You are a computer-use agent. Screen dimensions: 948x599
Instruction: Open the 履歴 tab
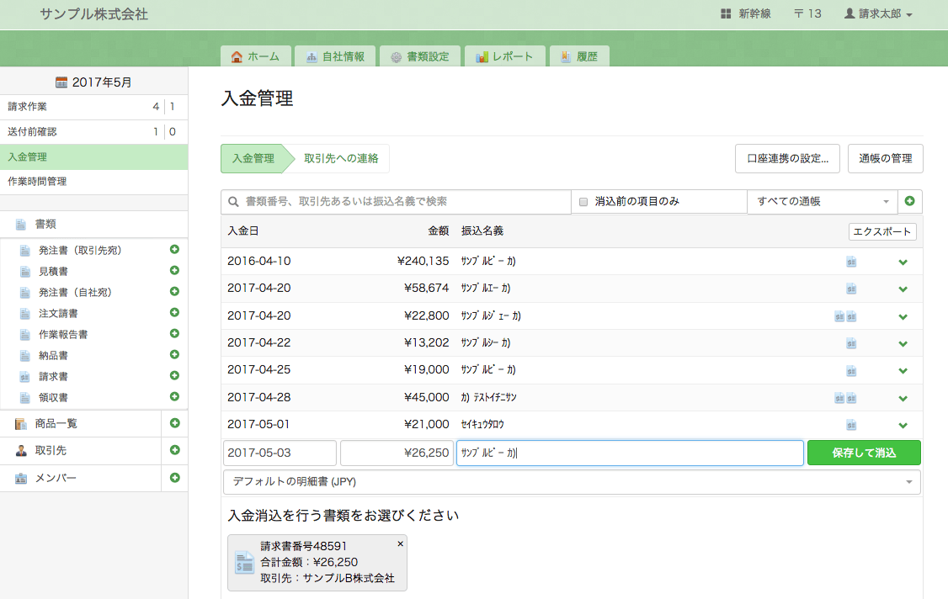pyautogui.click(x=579, y=56)
